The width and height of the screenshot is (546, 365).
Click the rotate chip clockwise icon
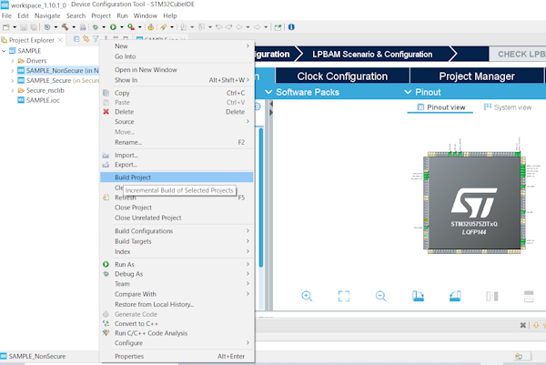tap(418, 296)
